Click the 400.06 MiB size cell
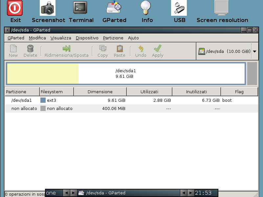 pos(114,108)
